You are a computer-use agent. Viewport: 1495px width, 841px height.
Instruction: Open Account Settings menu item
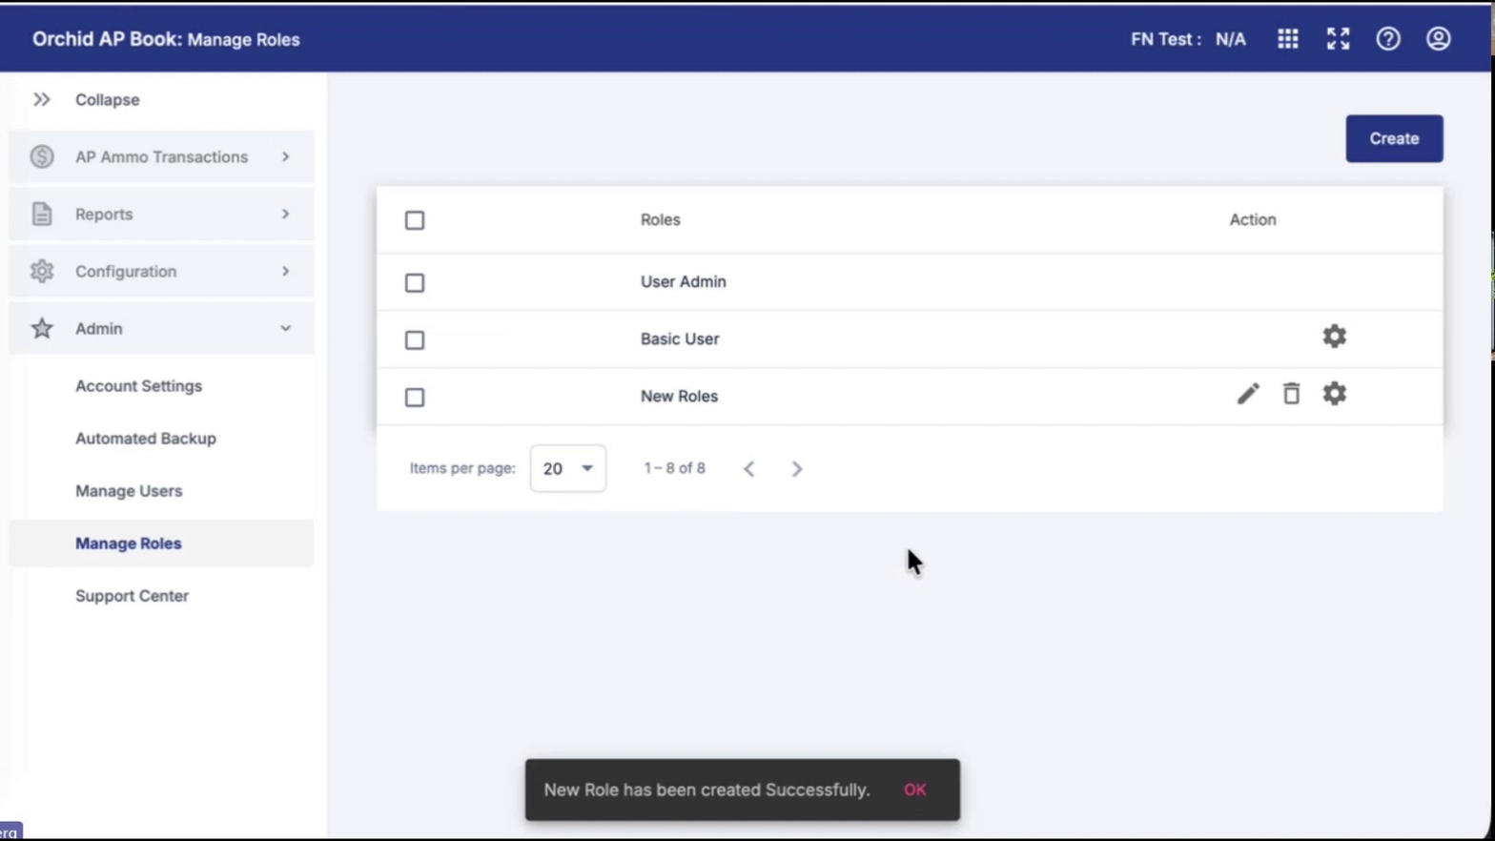point(138,386)
